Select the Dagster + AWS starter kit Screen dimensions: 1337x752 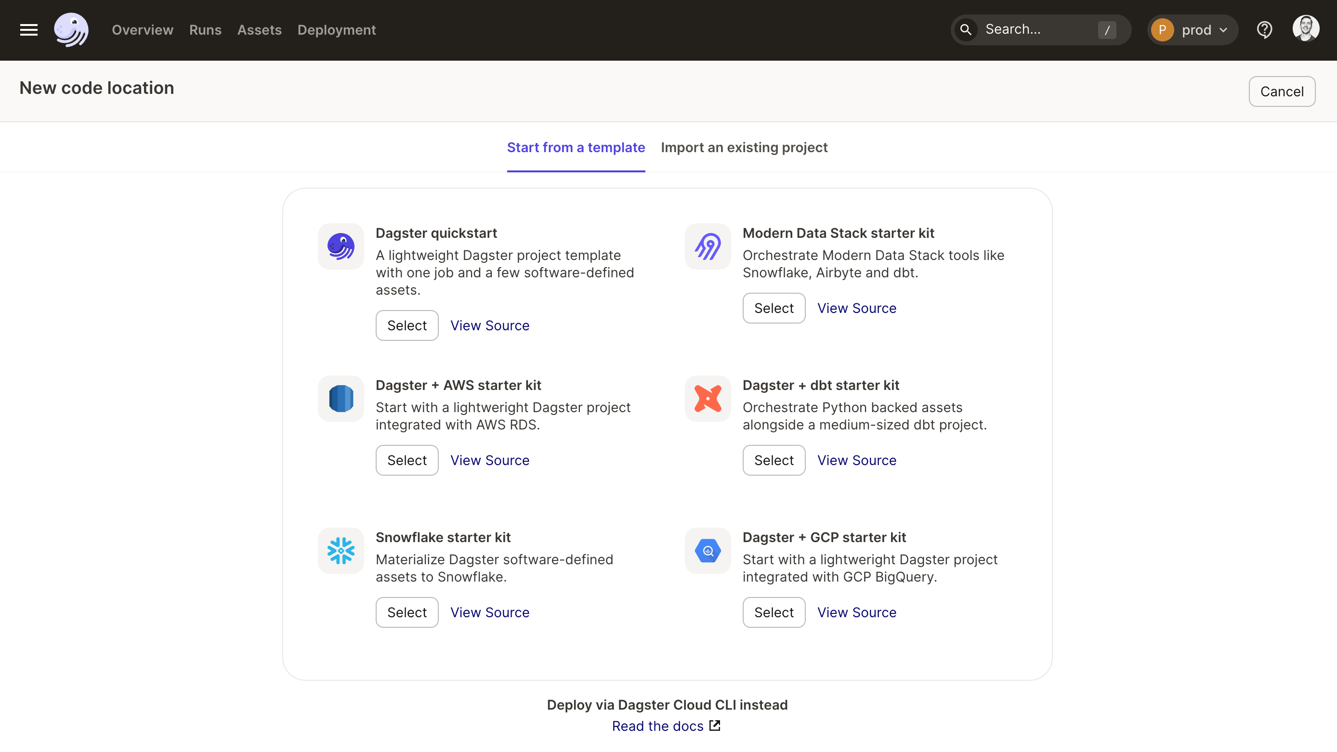[407, 460]
